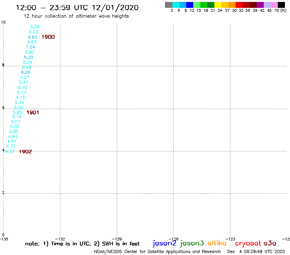This screenshot has height=255, width=290.
Task: Click subtitle '12 hour collection of altimeter wave heights'
Action: pyautogui.click(x=76, y=16)
